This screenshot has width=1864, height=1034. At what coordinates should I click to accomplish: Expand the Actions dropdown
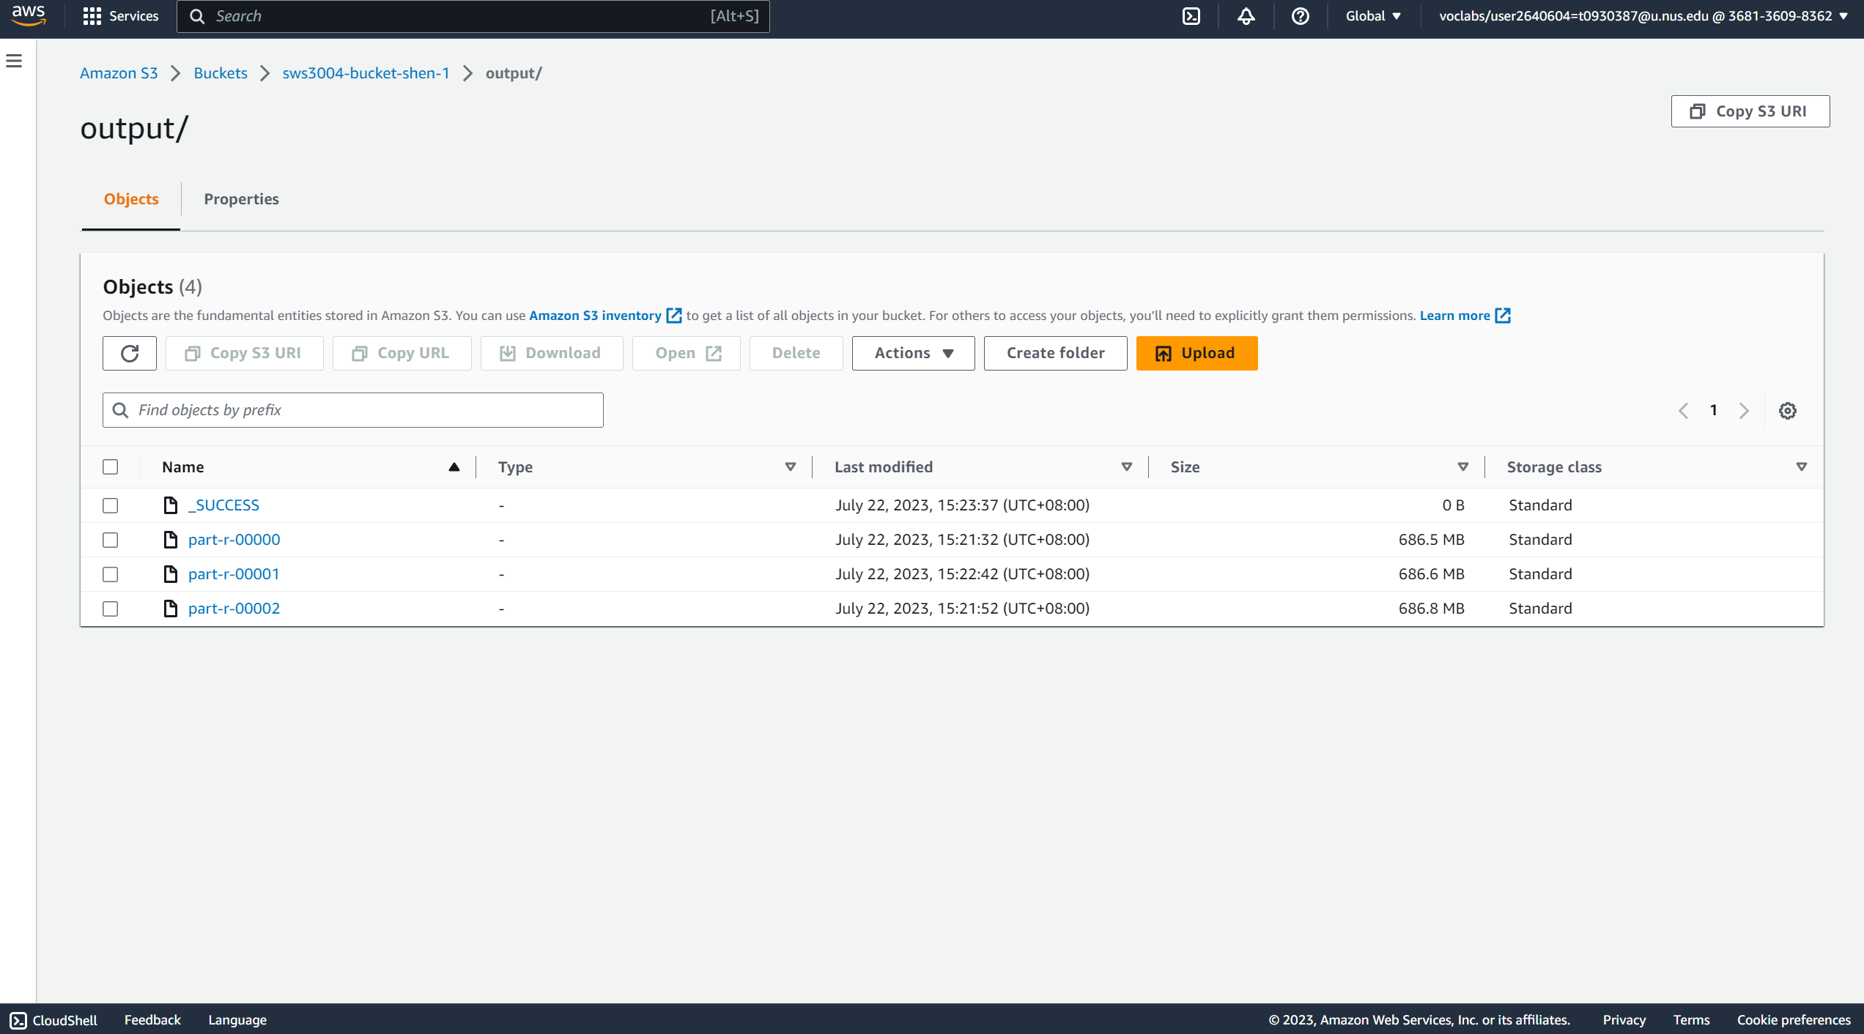913,354
